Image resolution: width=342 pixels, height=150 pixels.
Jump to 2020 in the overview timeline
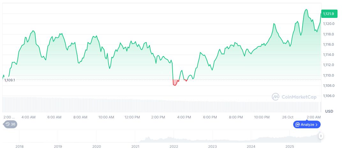(x=96, y=146)
